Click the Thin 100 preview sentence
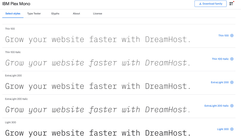Viewport: 241px width, 138px height. 98,40
